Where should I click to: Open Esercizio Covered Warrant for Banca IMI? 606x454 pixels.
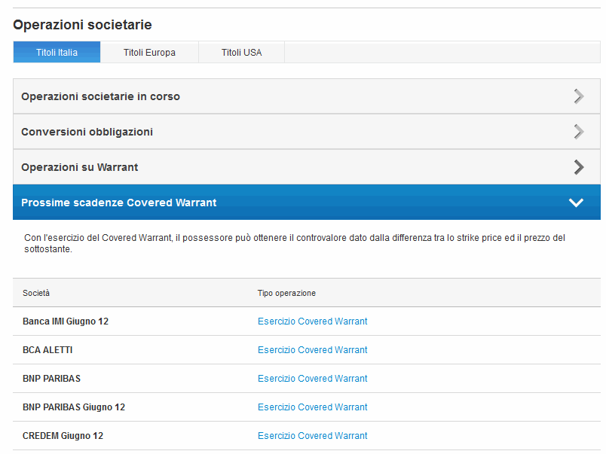[312, 321]
